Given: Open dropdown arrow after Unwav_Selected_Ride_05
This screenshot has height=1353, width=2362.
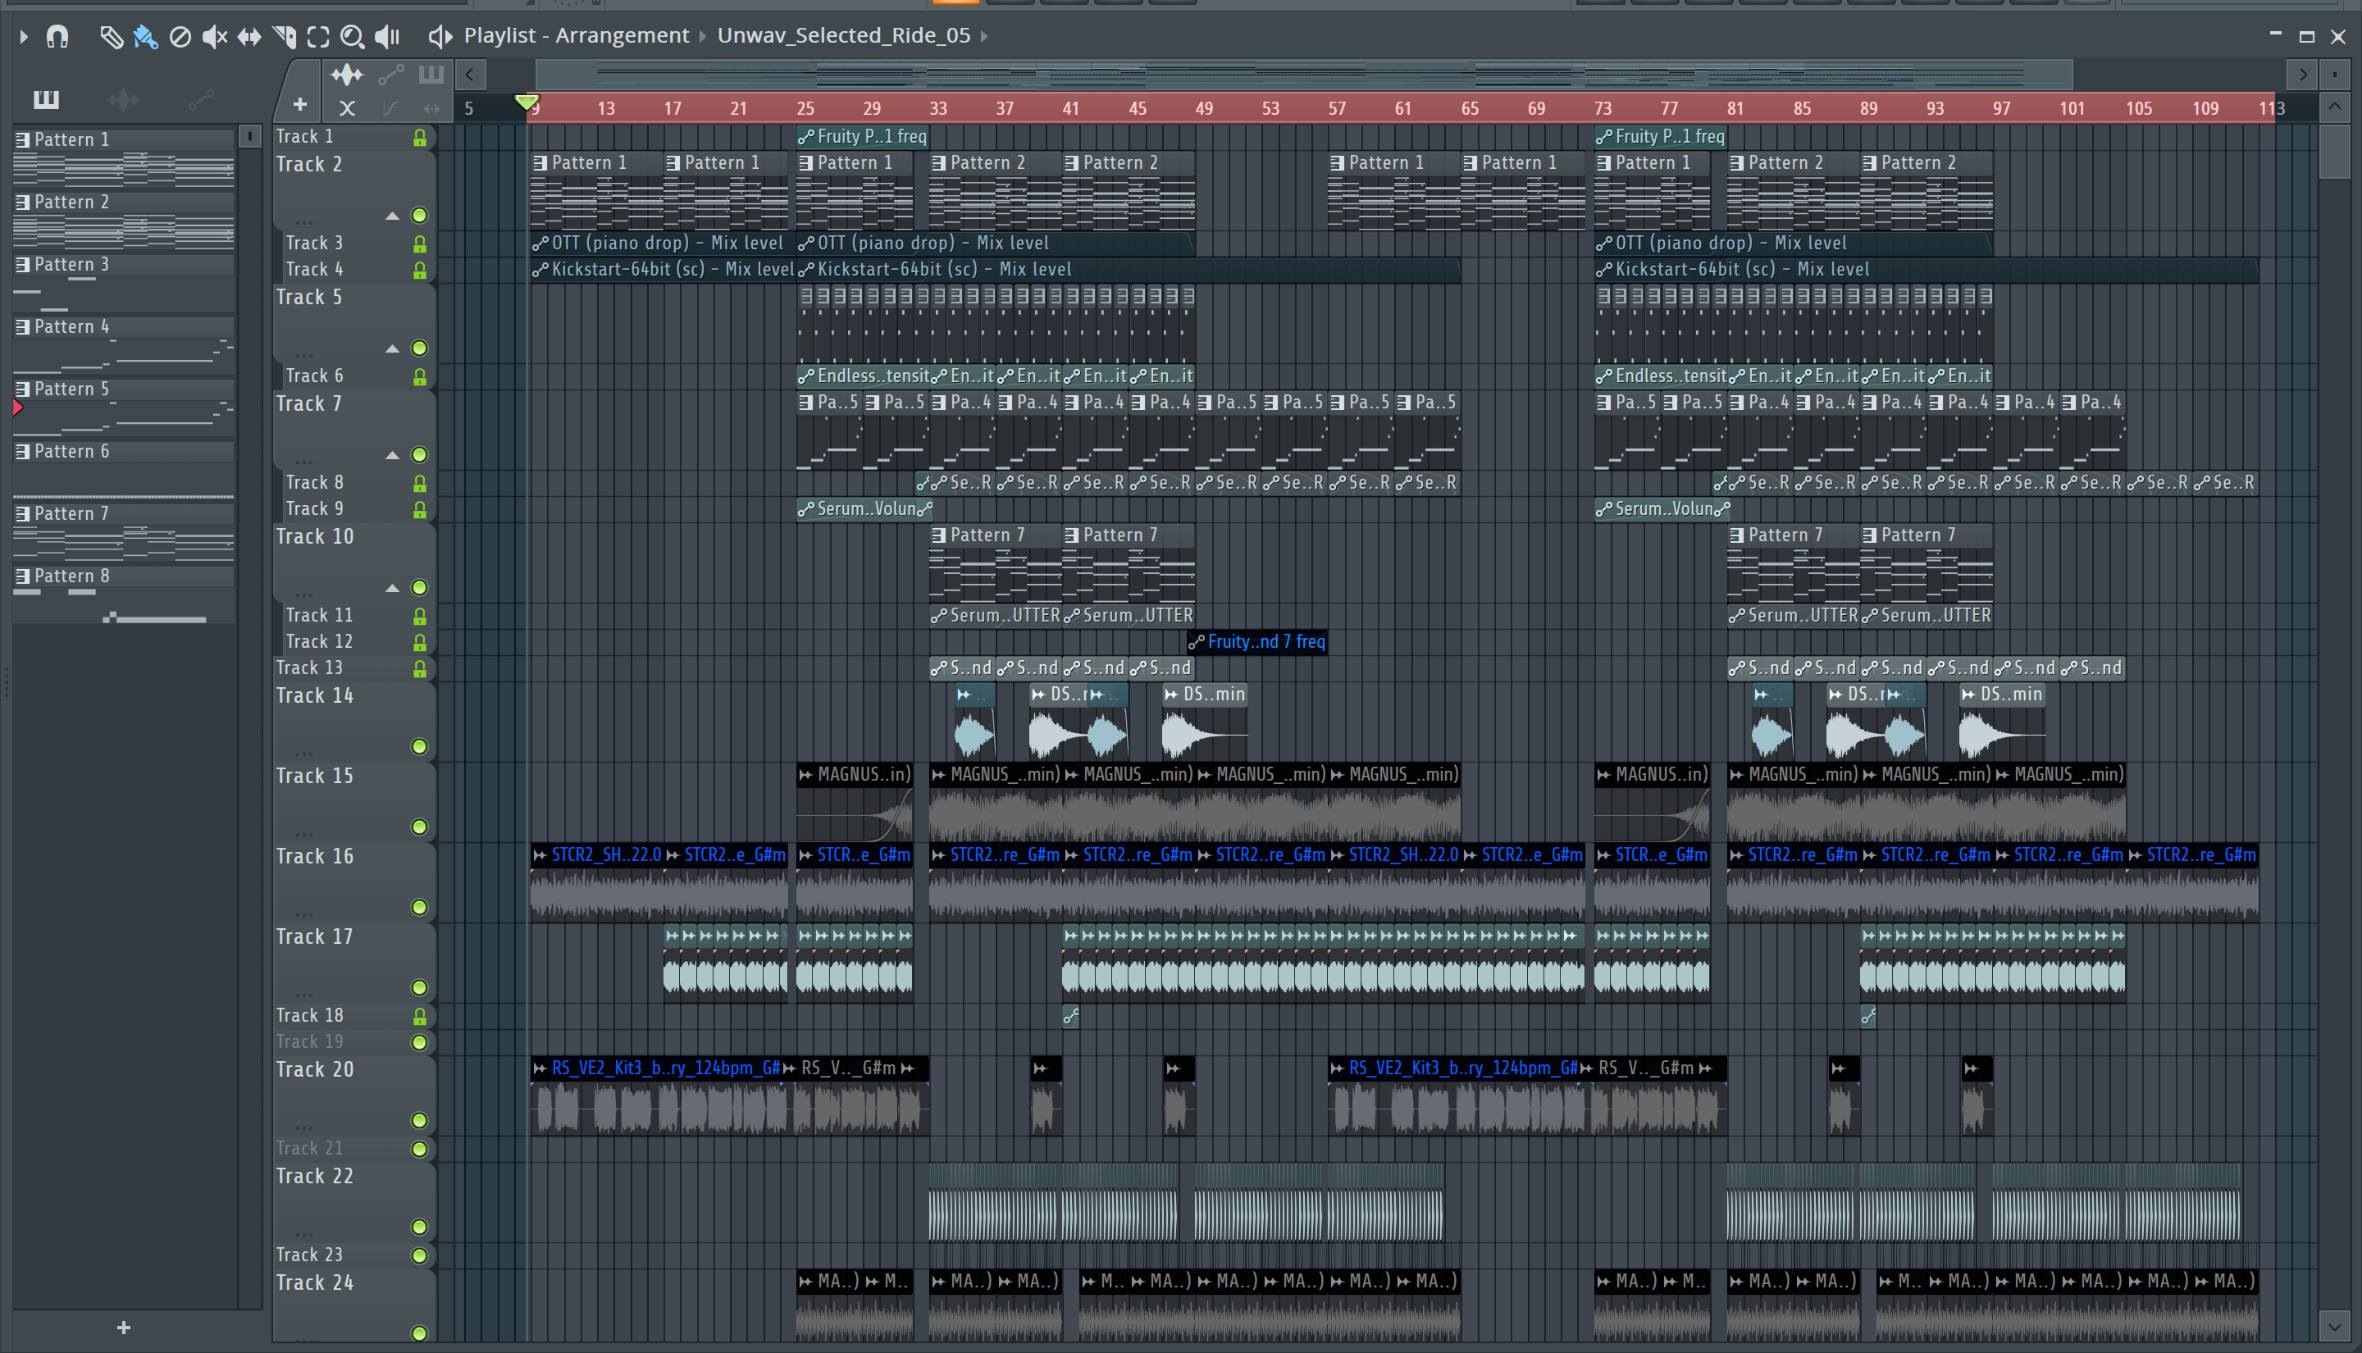Looking at the screenshot, I should 984,36.
